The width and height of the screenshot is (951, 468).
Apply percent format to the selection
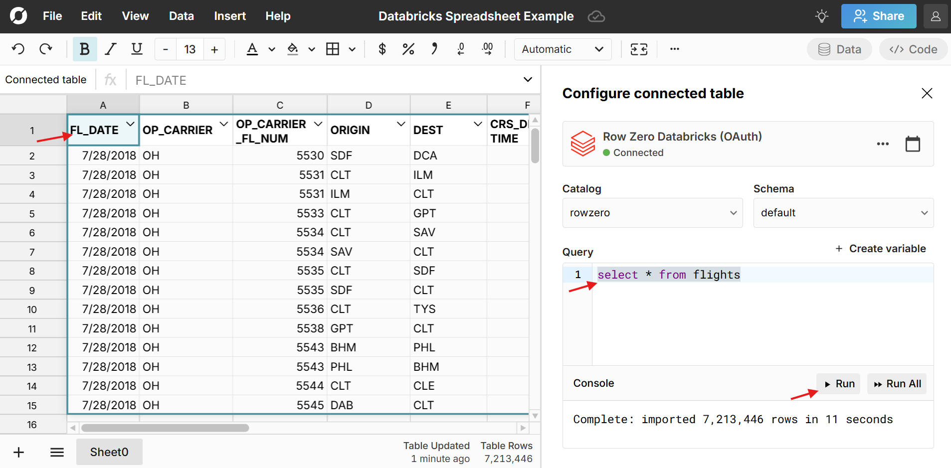(408, 49)
